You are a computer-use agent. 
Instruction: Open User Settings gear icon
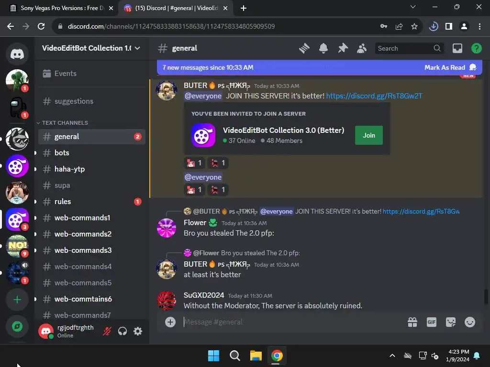138,331
